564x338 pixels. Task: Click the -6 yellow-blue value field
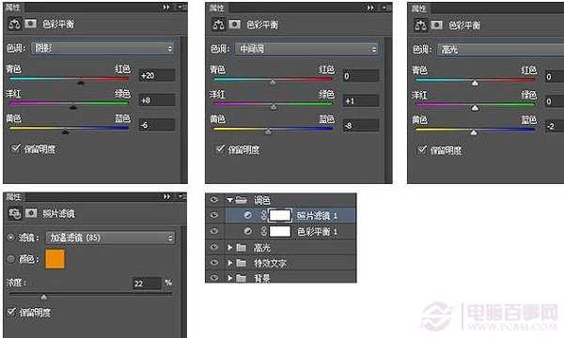tap(157, 125)
